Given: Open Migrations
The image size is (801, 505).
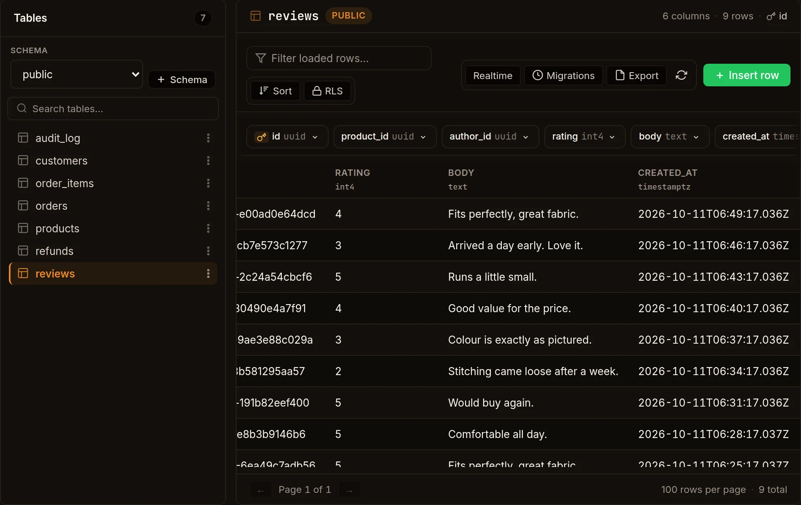Looking at the screenshot, I should click(564, 75).
